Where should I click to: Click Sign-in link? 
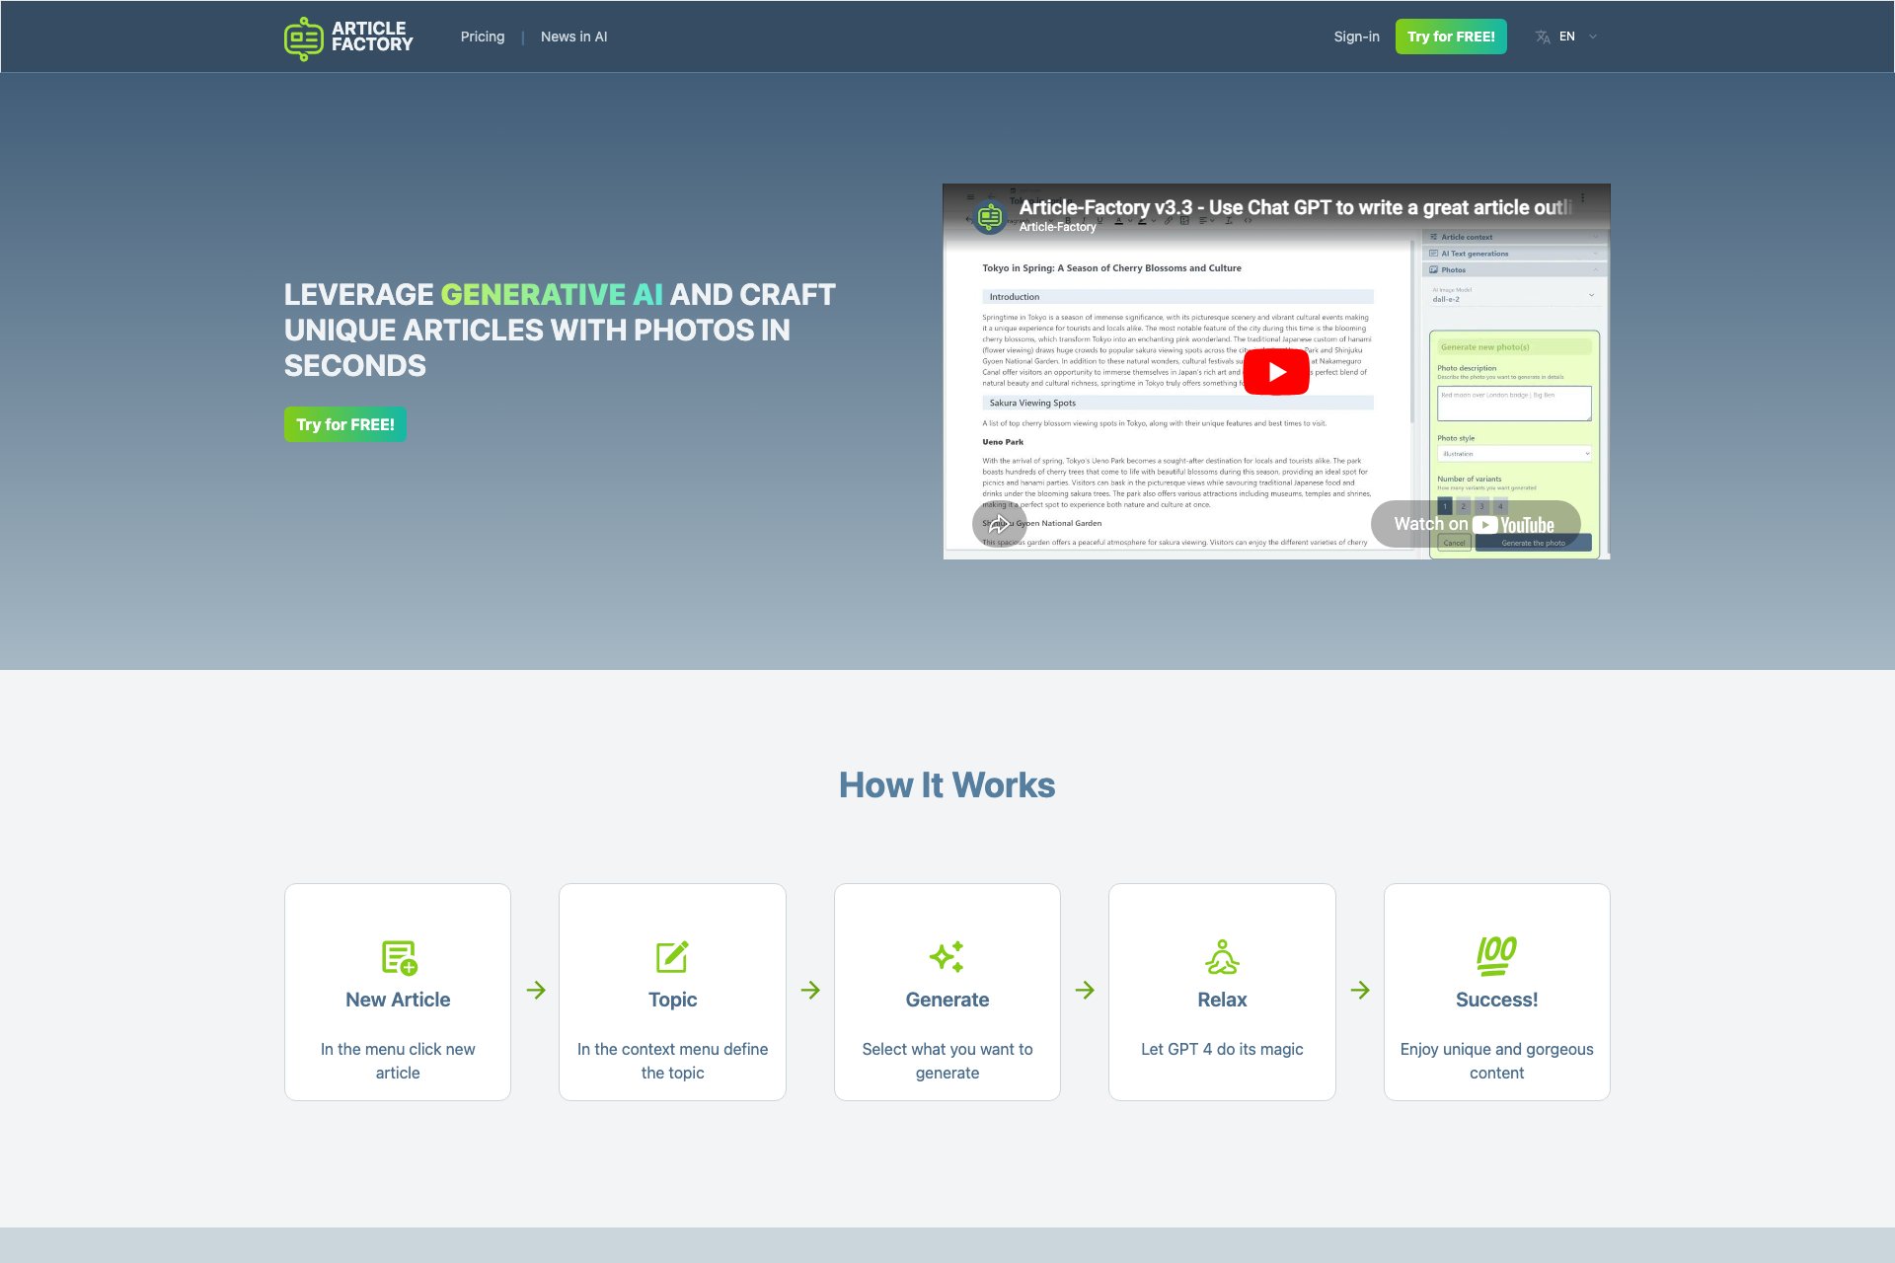pos(1356,37)
